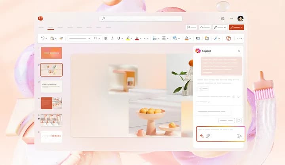The width and height of the screenshot is (285, 165).
Task: Open the user profile avatar
Action: pos(240,18)
